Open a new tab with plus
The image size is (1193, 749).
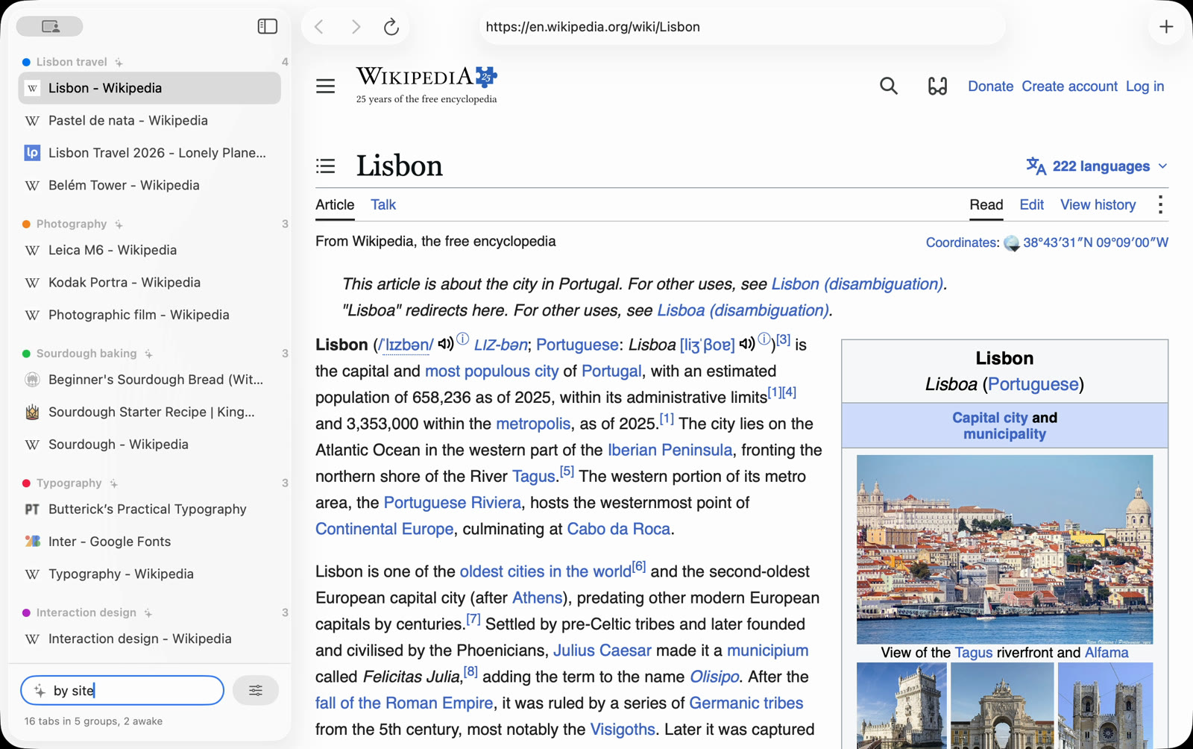tap(1166, 27)
